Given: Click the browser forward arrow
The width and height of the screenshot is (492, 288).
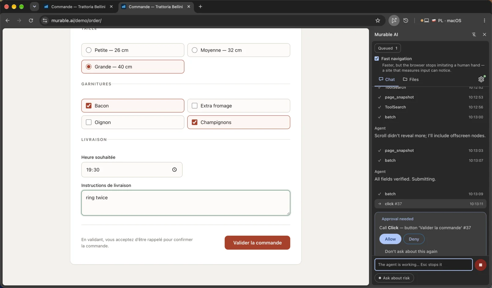Looking at the screenshot, I should click(x=19, y=21).
